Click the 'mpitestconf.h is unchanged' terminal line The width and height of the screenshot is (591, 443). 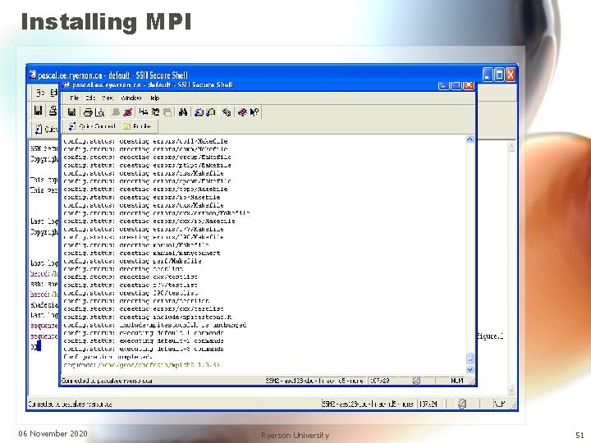[x=154, y=325]
